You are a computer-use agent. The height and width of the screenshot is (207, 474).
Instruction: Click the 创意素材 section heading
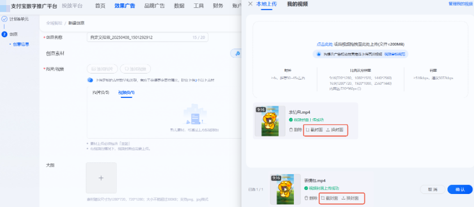click(55, 54)
